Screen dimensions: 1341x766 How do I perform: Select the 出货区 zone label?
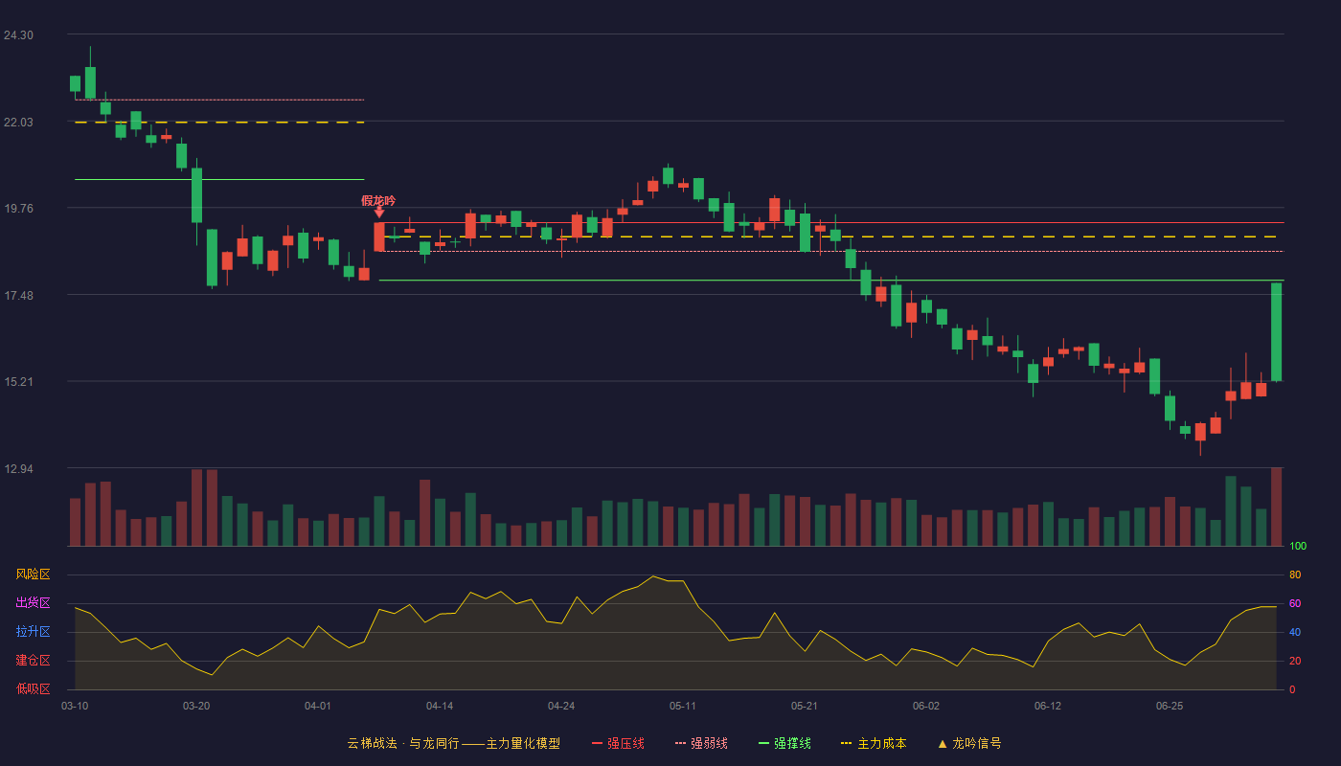(x=33, y=603)
